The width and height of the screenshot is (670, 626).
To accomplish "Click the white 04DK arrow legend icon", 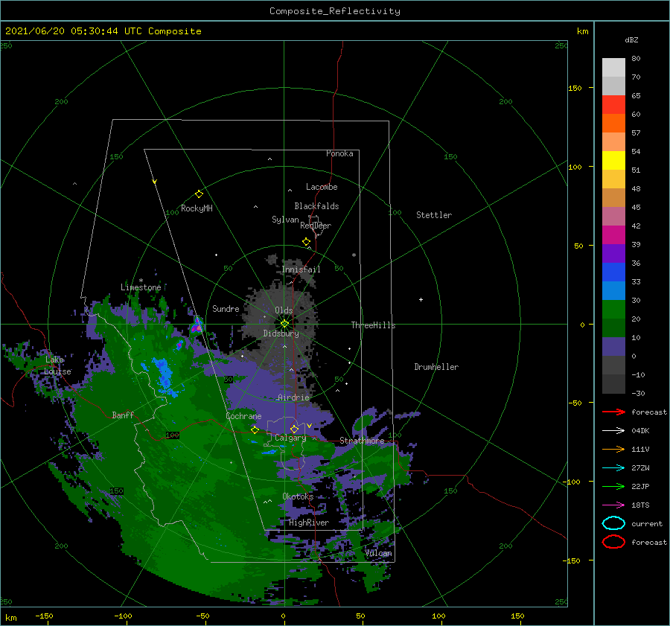I will [613, 430].
